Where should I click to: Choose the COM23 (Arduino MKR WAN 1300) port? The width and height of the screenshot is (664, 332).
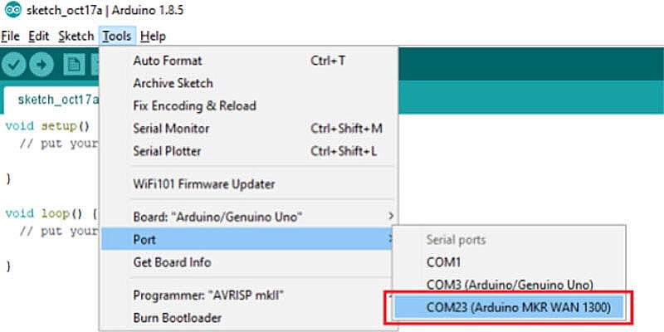518,307
